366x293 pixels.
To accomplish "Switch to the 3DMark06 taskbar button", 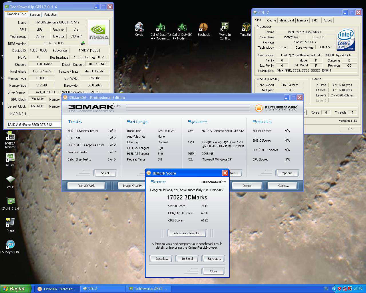I will click(57, 289).
